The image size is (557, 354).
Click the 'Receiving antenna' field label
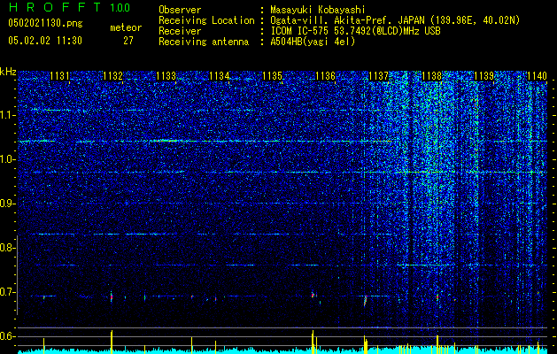click(204, 42)
